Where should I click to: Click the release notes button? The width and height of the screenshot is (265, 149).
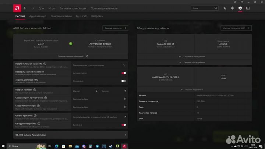pyautogui.click(x=115, y=28)
